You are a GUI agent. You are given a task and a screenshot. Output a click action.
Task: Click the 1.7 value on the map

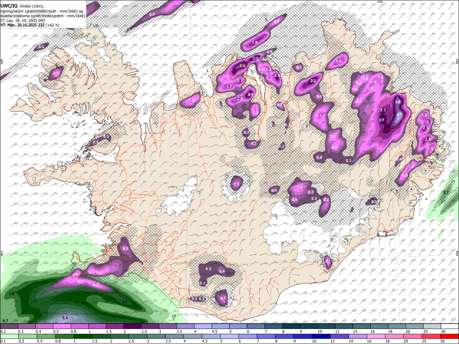(x=229, y=86)
